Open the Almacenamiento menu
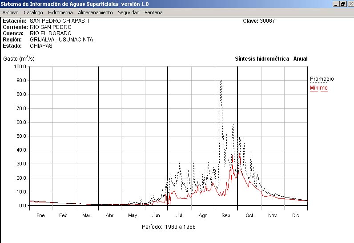Image resolution: width=354 pixels, height=243 pixels. point(95,12)
